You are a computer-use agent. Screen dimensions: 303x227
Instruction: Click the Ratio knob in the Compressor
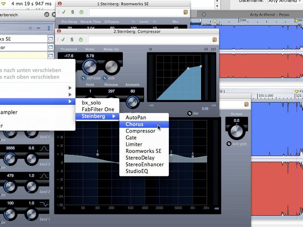[x=90, y=67]
